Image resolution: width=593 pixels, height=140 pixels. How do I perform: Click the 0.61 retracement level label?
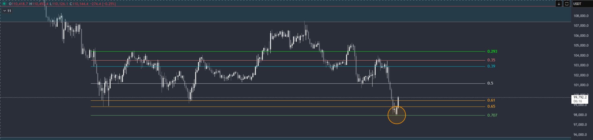click(491, 100)
